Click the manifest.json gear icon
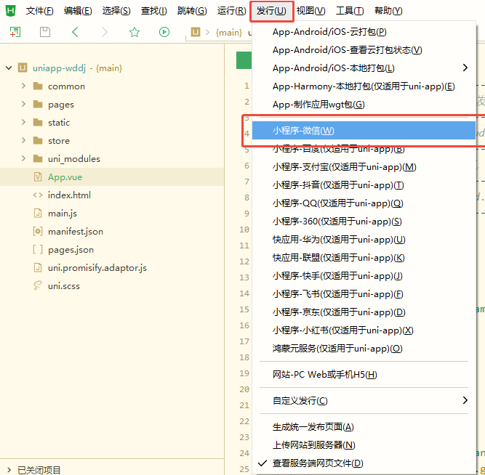The image size is (485, 475). pyautogui.click(x=38, y=231)
